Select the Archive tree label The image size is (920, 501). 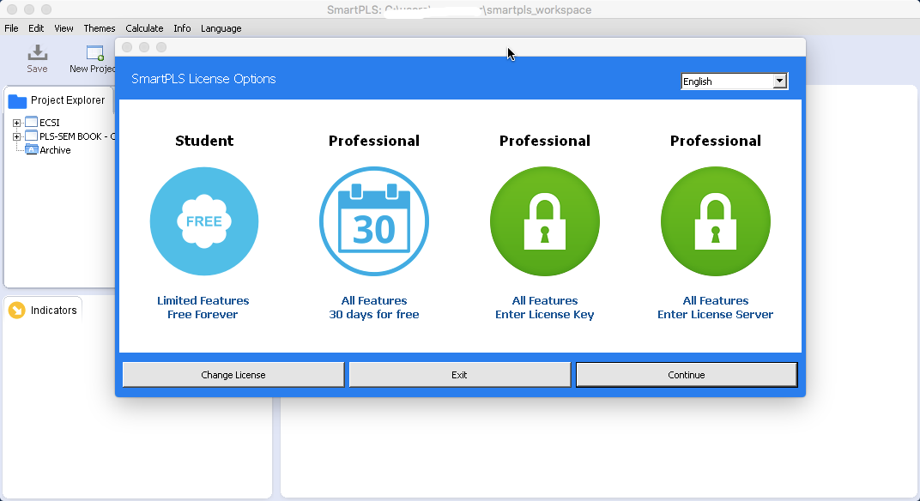point(55,150)
